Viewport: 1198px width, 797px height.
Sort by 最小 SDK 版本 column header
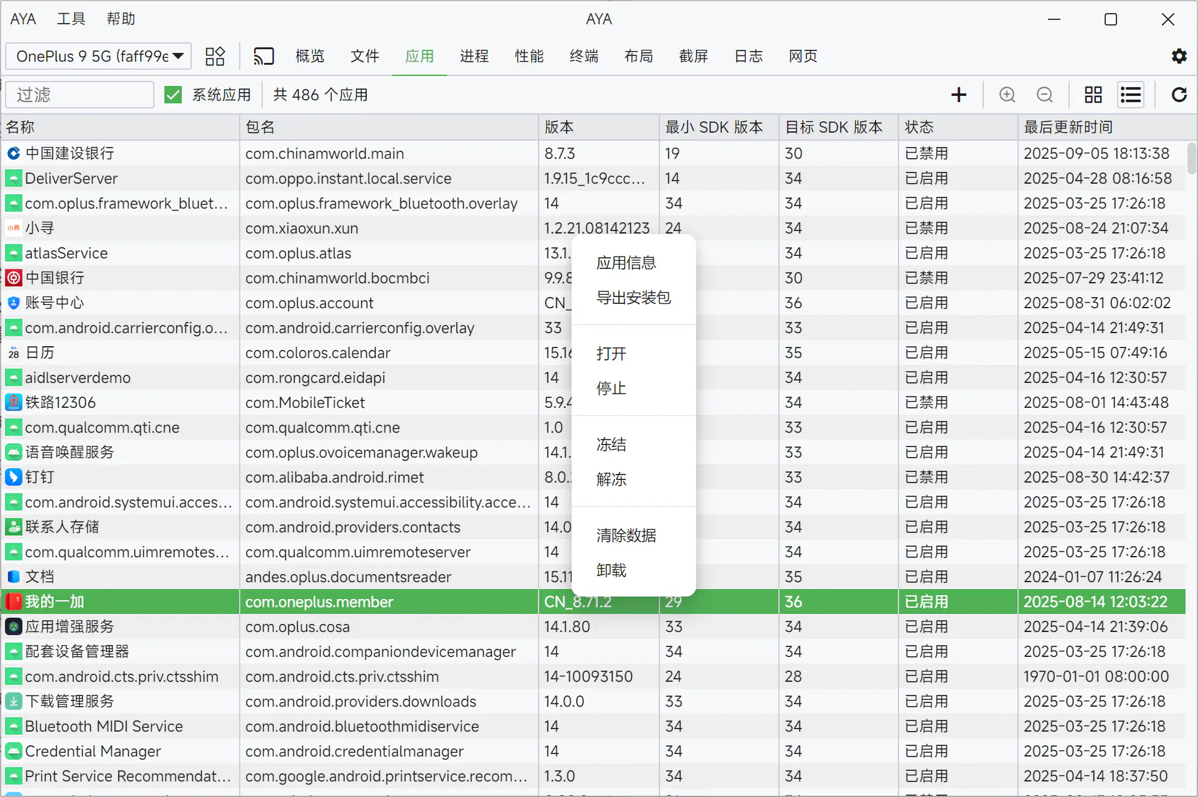(719, 127)
